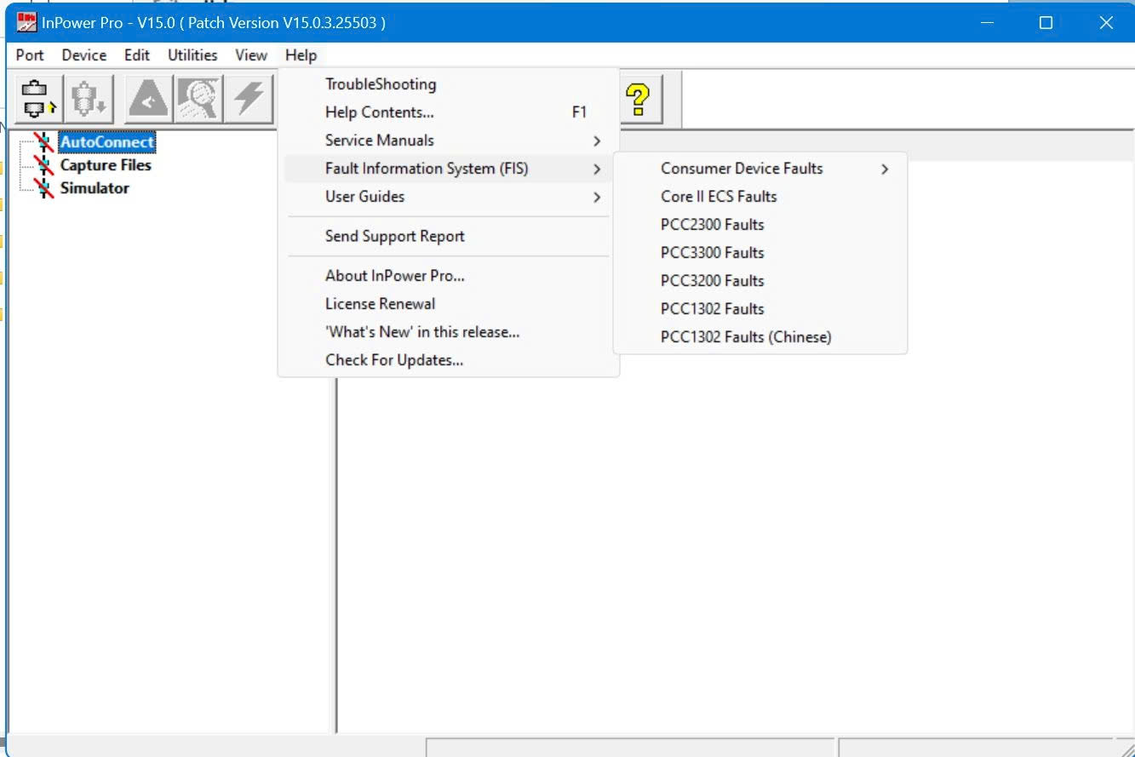Click the disconnected icon beside Capture Files
The image size is (1135, 757).
pyautogui.click(x=43, y=165)
